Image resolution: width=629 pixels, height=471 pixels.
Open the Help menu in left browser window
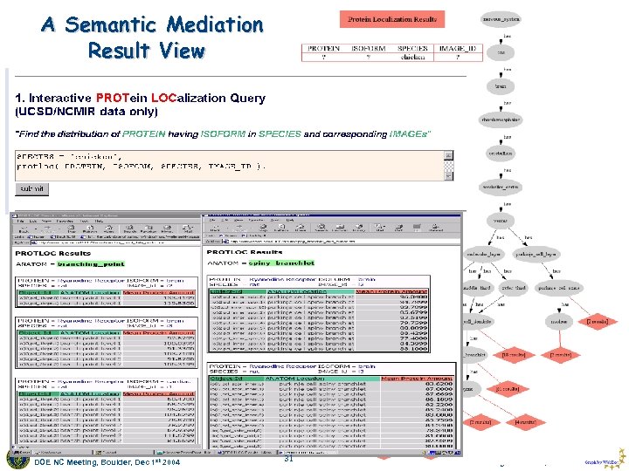pyautogui.click(x=99, y=221)
